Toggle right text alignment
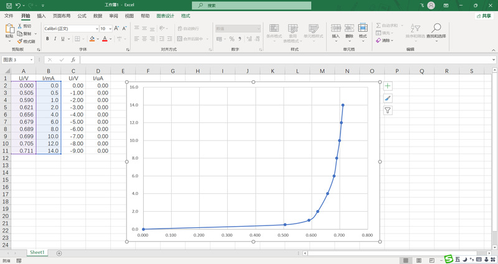This screenshot has height=264, width=498. pyautogui.click(x=152, y=39)
